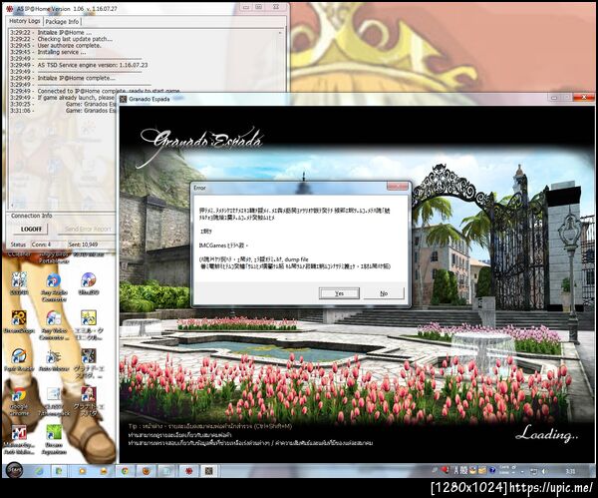Select log line 'Checking last update patch...'
Viewport: 598px width, 498px height.
click(75, 39)
